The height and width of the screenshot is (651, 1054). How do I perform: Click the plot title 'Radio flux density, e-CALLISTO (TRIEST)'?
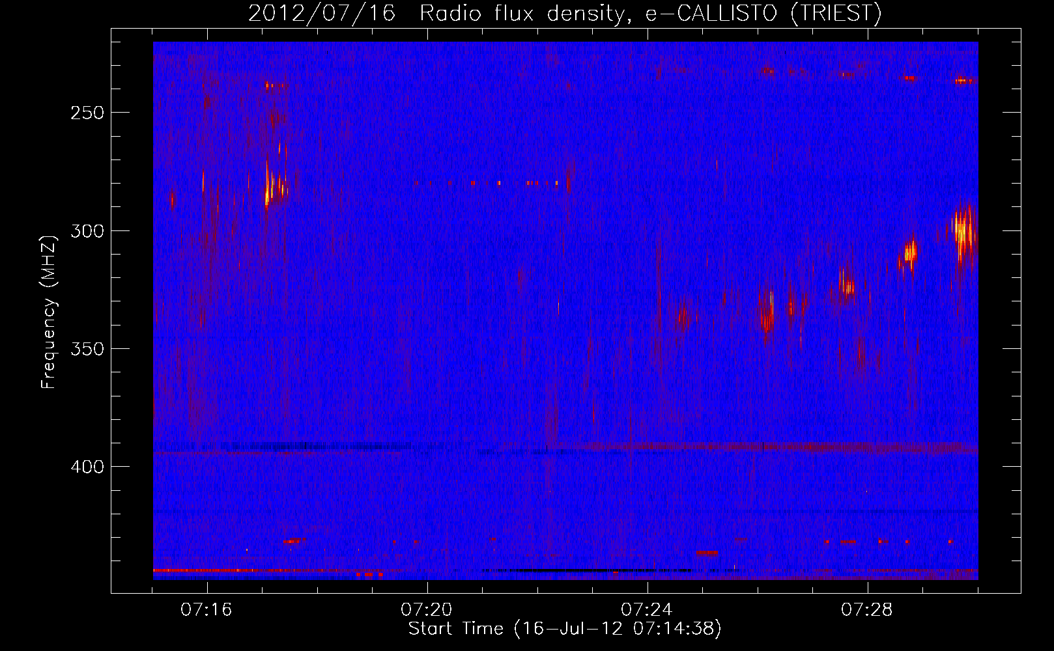(x=651, y=13)
